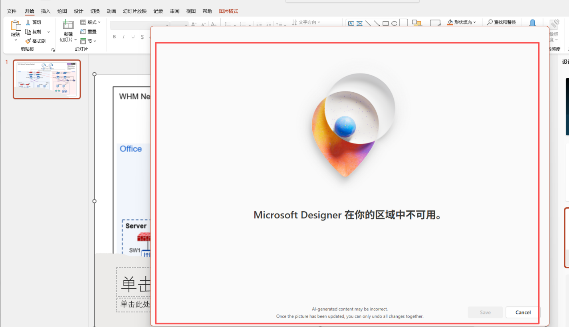Click the "Server" label on the slide
Viewport: 569px width, 327px height.
136,226
